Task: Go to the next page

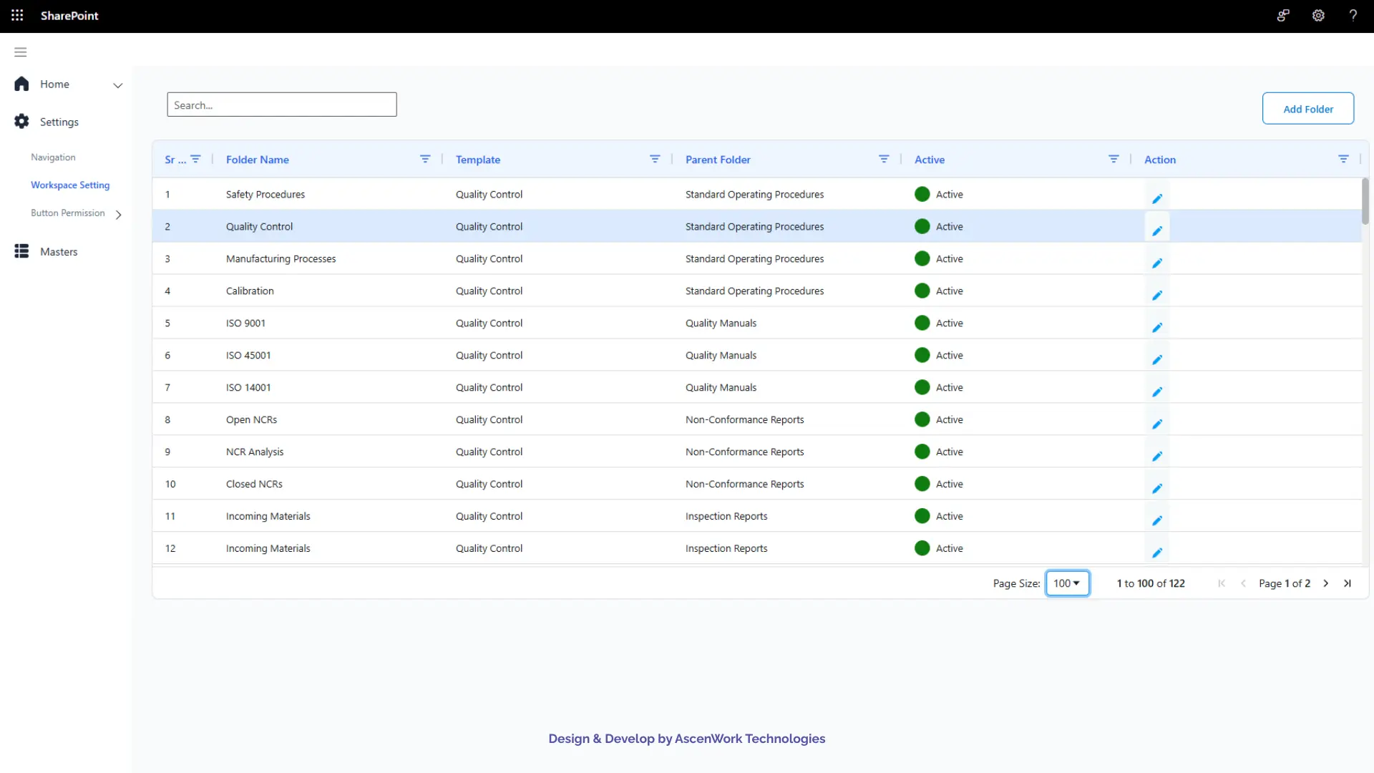Action: point(1326,583)
